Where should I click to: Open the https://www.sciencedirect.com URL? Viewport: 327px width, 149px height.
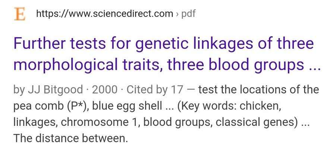coord(104,14)
